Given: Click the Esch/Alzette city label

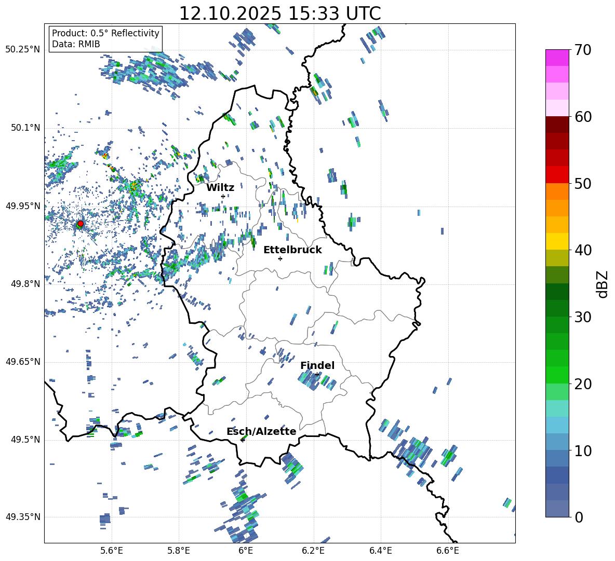Looking at the screenshot, I should tap(261, 431).
